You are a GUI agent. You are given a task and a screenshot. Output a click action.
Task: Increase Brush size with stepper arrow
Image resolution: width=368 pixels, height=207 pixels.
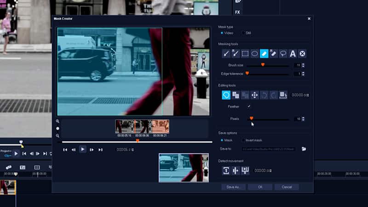click(x=304, y=64)
